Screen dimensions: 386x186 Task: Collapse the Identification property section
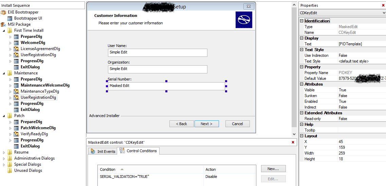(x=301, y=21)
